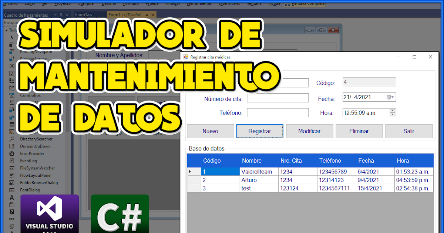Toggle Pantalla completa mode
Viewport: 444px width, 233px height.
tap(304, 3)
